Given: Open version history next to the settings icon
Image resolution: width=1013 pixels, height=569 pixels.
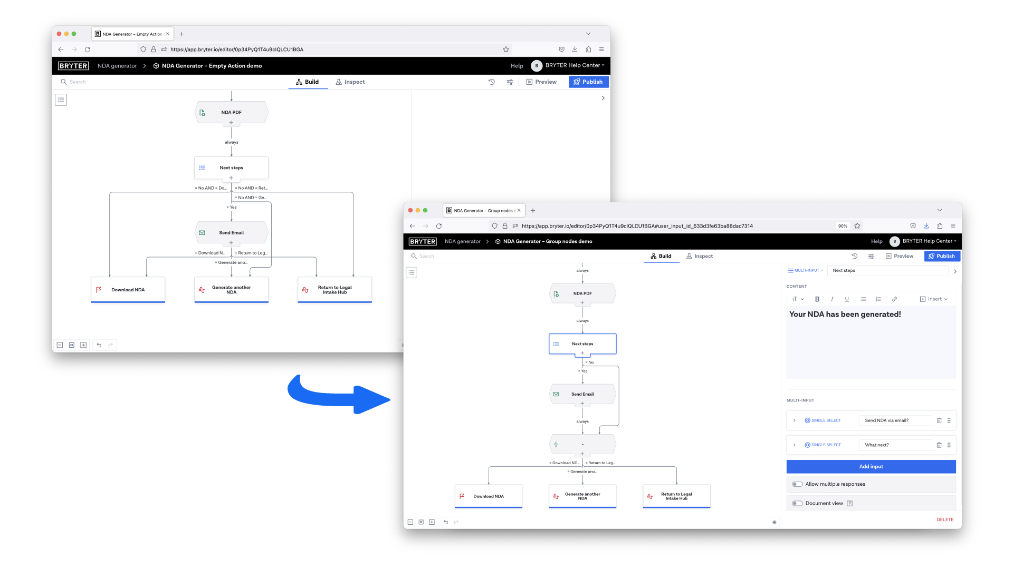Looking at the screenshot, I should tap(854, 256).
